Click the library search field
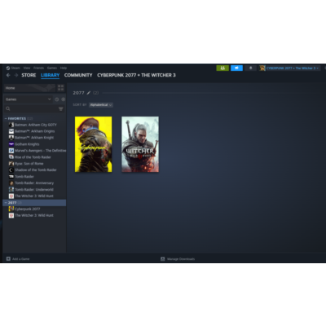This screenshot has width=326, height=326. coord(31,108)
